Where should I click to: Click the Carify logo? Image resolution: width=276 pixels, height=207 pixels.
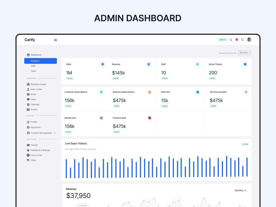click(30, 40)
